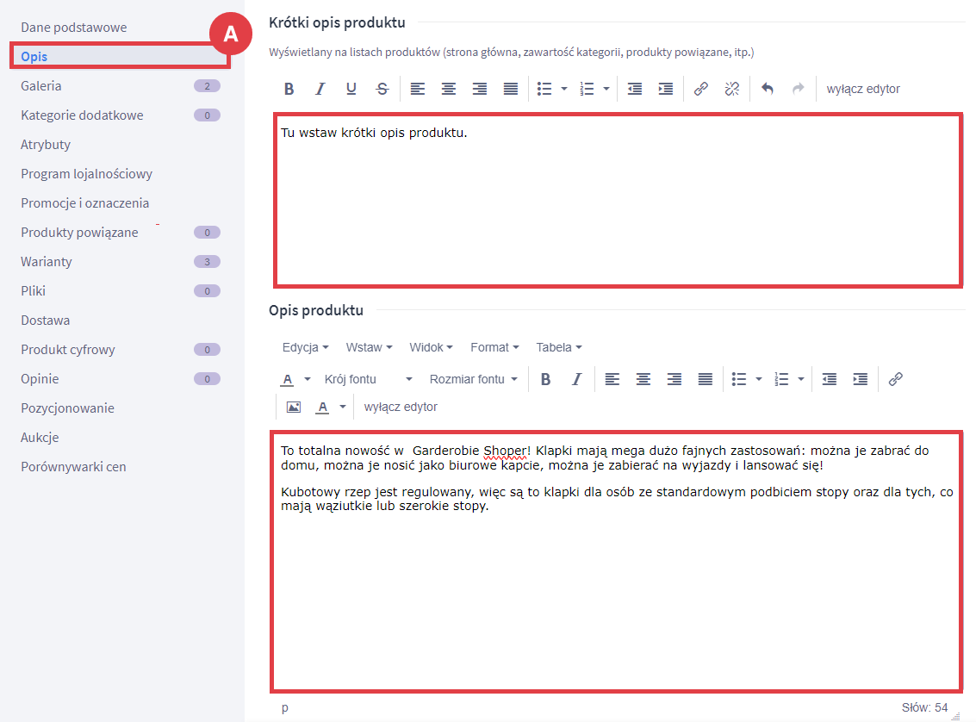Toggle italic in short description toolbar
Viewport: 976px width, 722px height.
pyautogui.click(x=320, y=89)
